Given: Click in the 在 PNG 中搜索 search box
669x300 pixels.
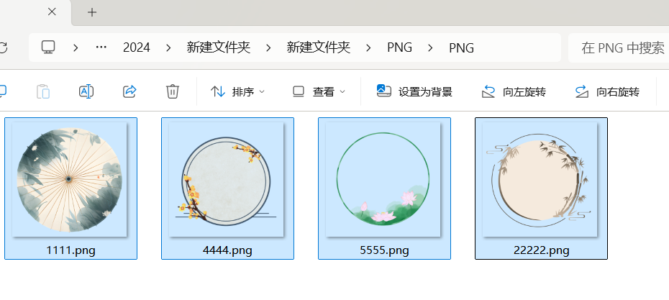Looking at the screenshot, I should (x=619, y=47).
